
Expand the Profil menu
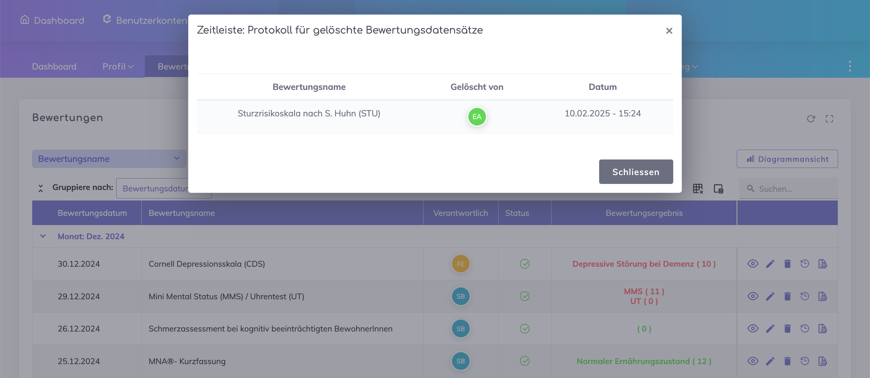click(118, 67)
